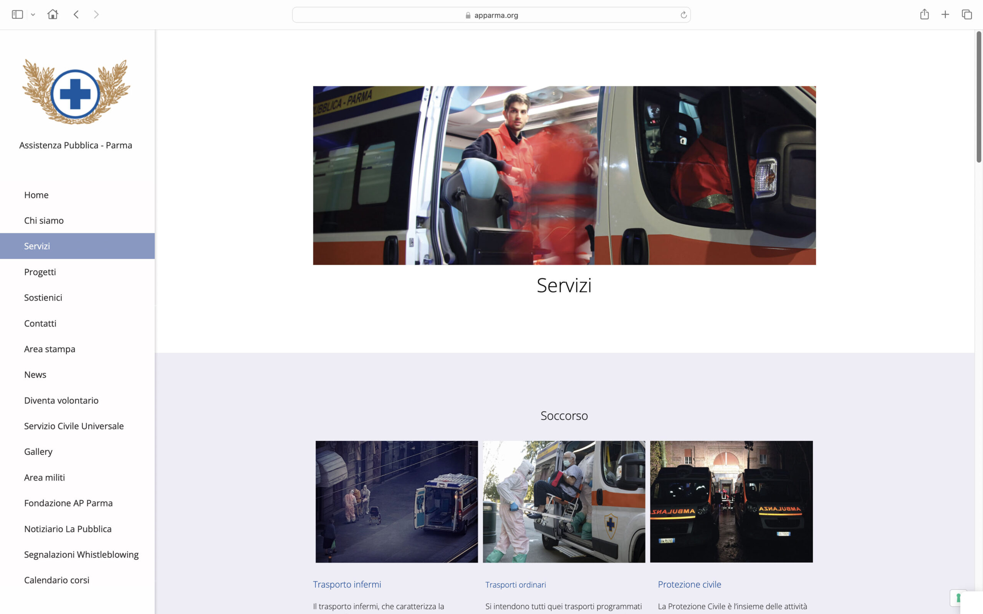The width and height of the screenshot is (983, 614).
Task: Navigate back with the back arrow
Action: click(x=76, y=15)
